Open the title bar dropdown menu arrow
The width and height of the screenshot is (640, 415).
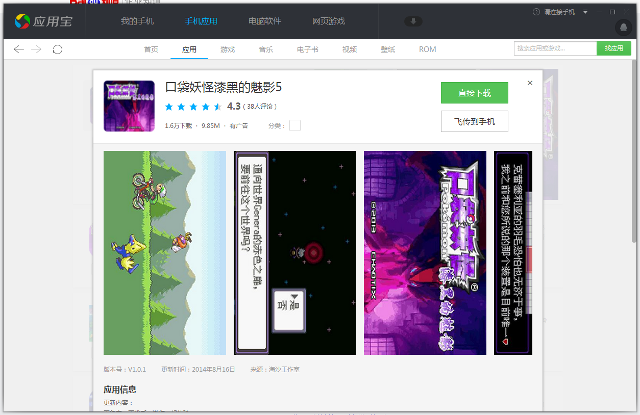point(585,12)
